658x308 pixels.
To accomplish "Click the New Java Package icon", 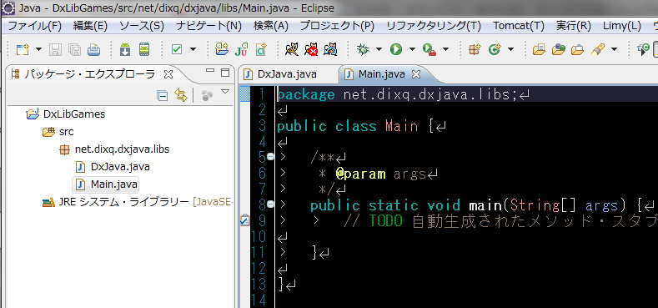I will tap(475, 49).
